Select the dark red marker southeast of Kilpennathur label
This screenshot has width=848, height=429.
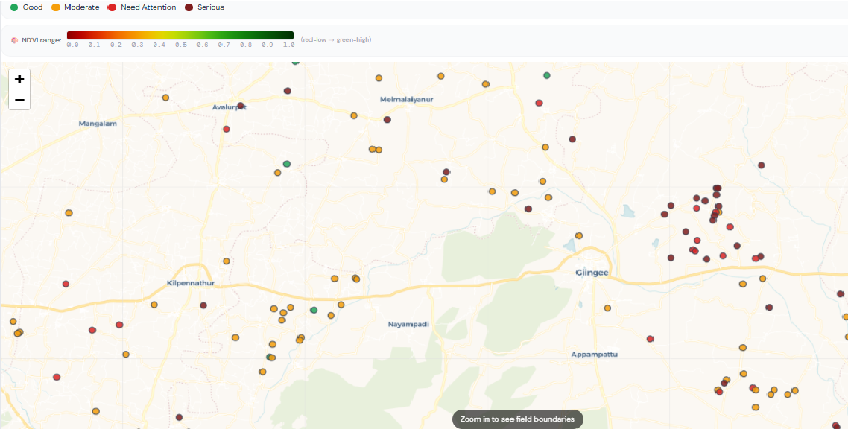(204, 305)
